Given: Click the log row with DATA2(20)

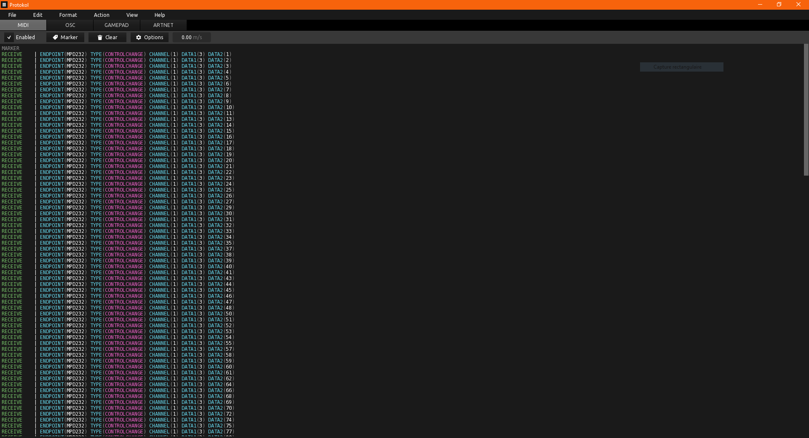Looking at the screenshot, I should tap(118, 160).
